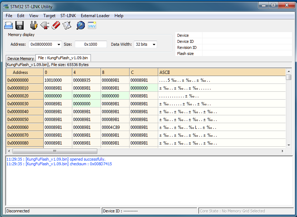Click the ASCII column header
The width and height of the screenshot is (297, 217).
pos(222,72)
